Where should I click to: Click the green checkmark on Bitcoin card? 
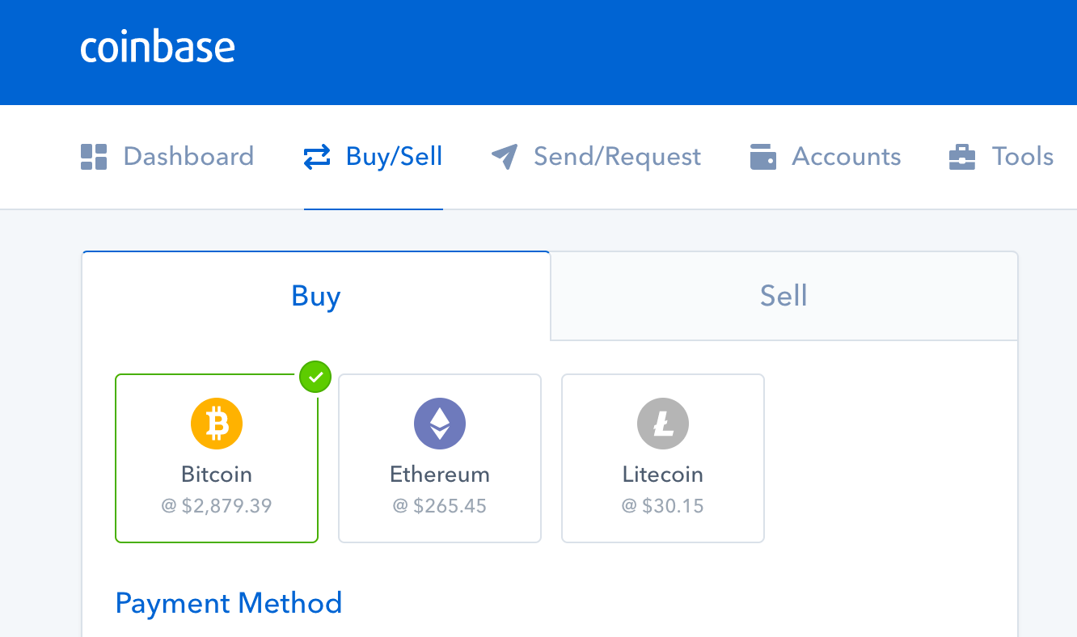click(315, 377)
